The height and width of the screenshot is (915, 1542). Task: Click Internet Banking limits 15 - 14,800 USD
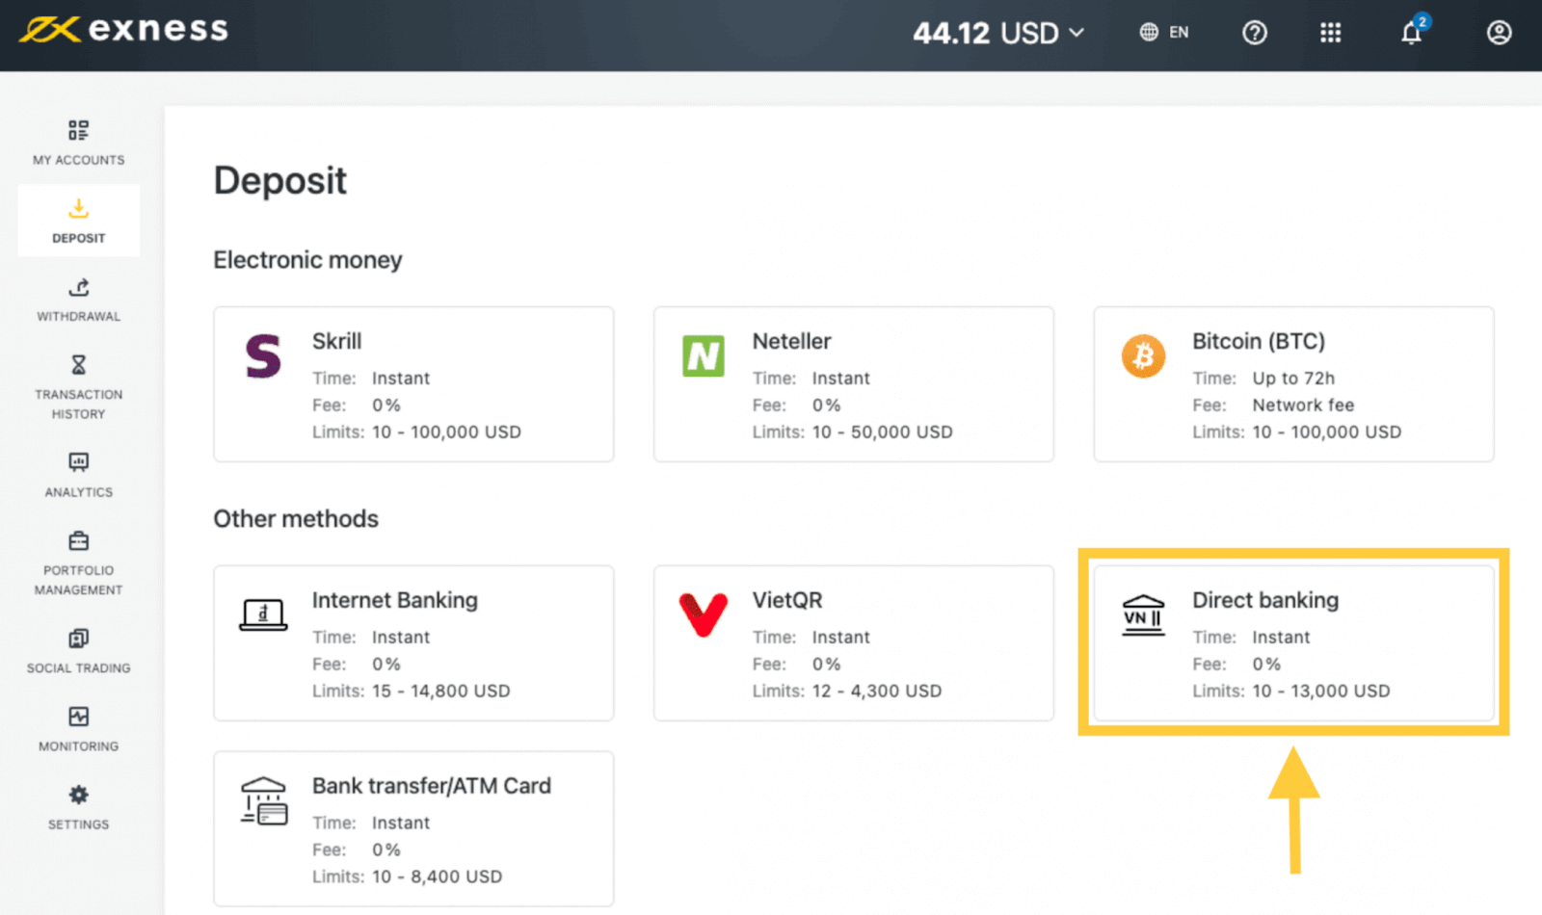(x=440, y=691)
